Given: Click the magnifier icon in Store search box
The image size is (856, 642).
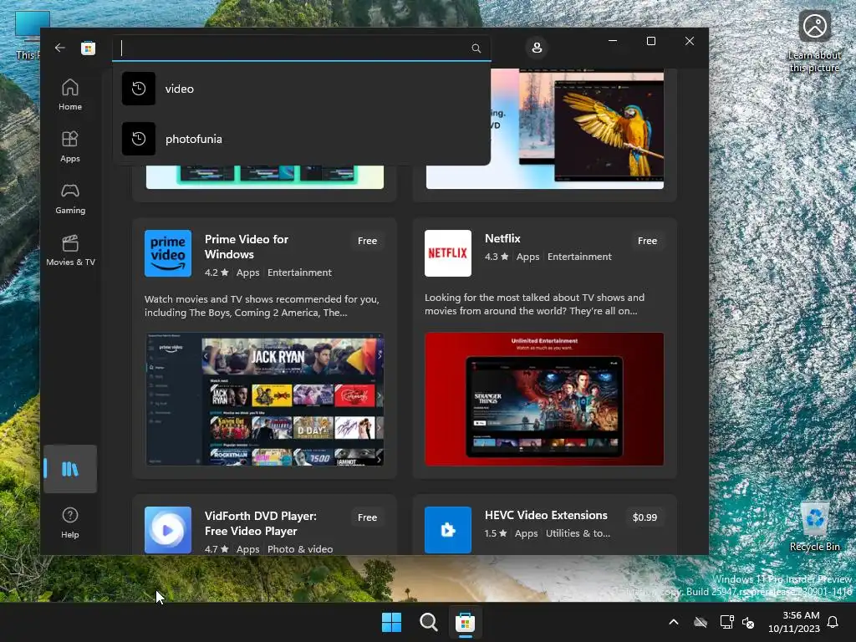Looking at the screenshot, I should pyautogui.click(x=476, y=48).
